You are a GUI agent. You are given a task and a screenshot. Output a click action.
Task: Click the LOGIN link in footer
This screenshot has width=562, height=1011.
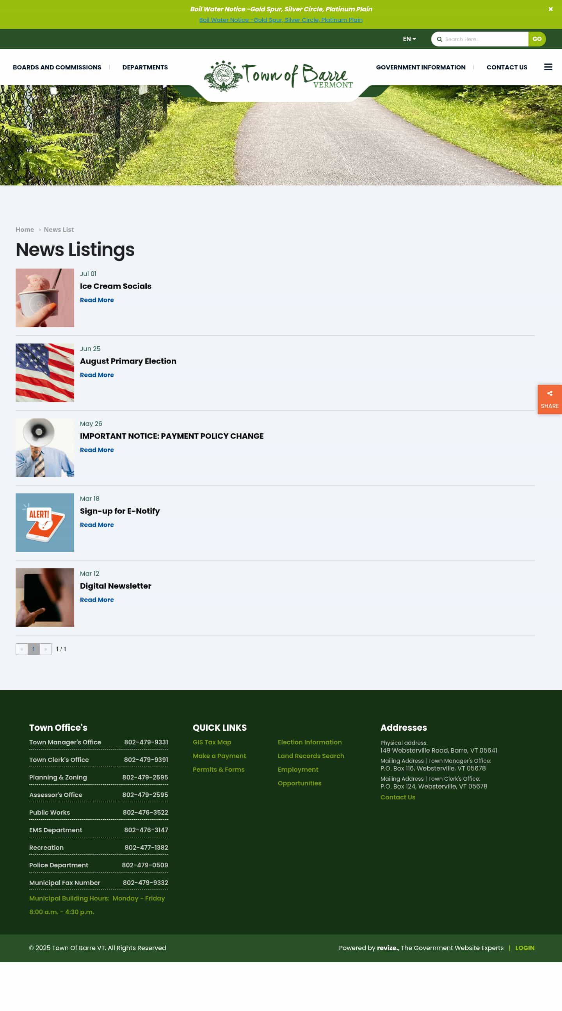point(525,948)
